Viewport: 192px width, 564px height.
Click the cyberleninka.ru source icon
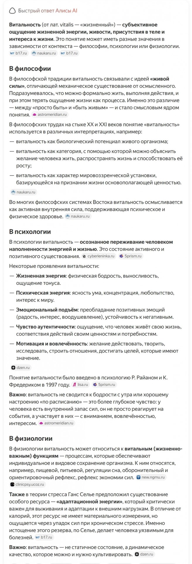tap(84, 256)
